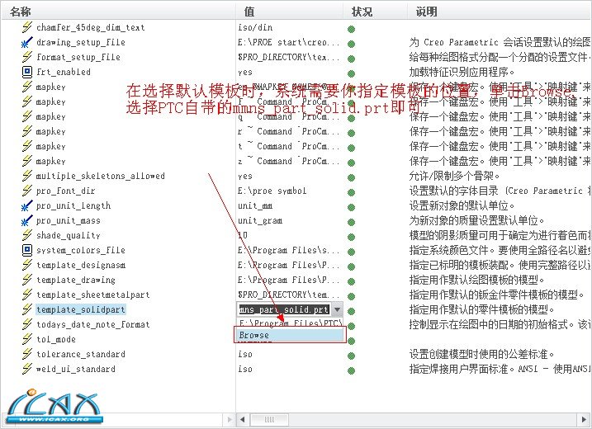Click the green status dot for weld_ui_standard
This screenshot has width=592, height=429.
pyautogui.click(x=351, y=370)
